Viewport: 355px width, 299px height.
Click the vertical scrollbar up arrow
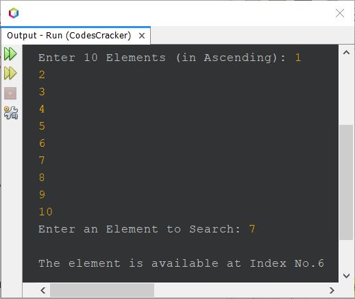pyautogui.click(x=346, y=53)
